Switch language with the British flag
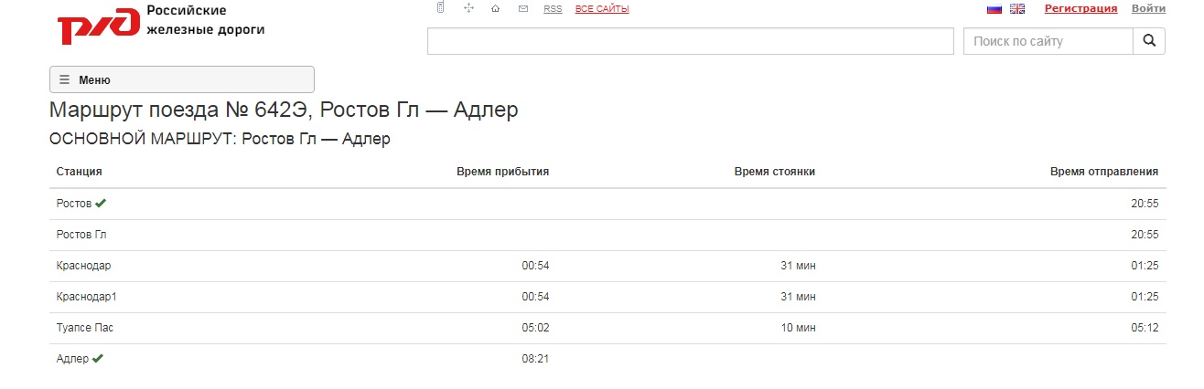This screenshot has width=1204, height=389. tap(1017, 9)
